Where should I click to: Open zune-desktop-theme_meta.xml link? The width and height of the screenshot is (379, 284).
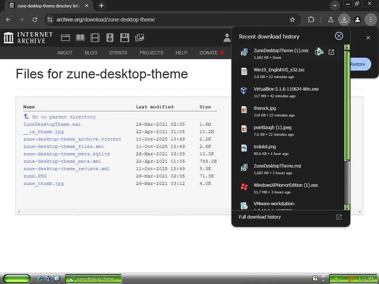click(62, 161)
